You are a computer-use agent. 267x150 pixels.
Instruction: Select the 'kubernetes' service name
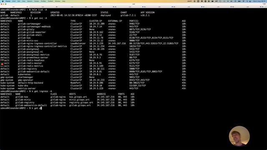(24, 74)
